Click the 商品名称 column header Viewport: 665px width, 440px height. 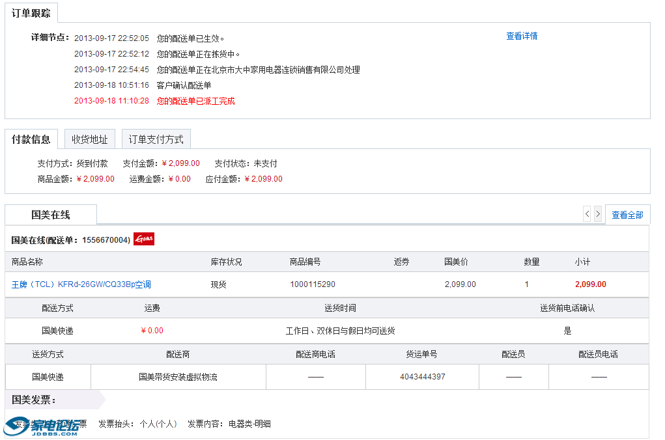(27, 261)
